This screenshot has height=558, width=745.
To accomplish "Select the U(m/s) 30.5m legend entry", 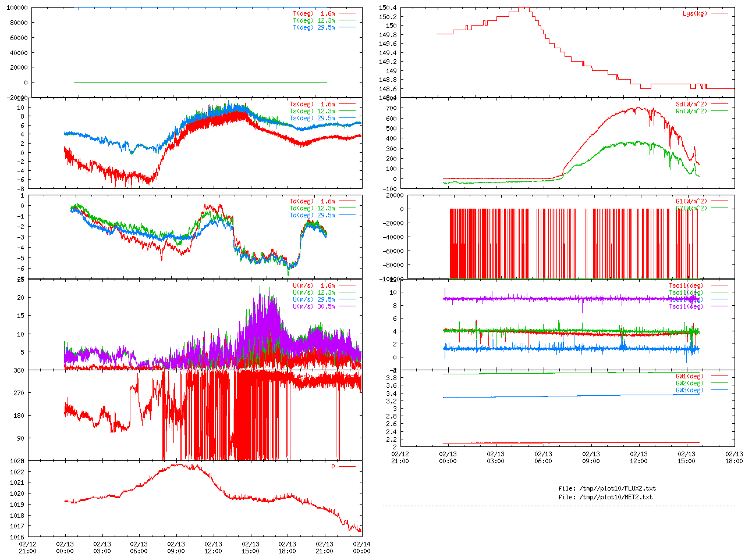I will 314,306.
